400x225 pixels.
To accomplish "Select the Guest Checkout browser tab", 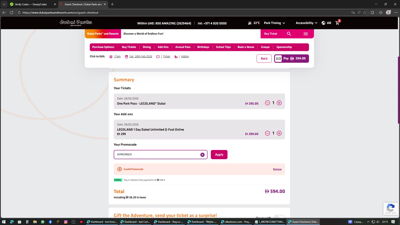I will coord(83,4).
